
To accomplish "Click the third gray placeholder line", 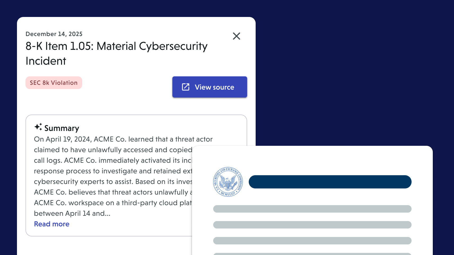I will 312,241.
